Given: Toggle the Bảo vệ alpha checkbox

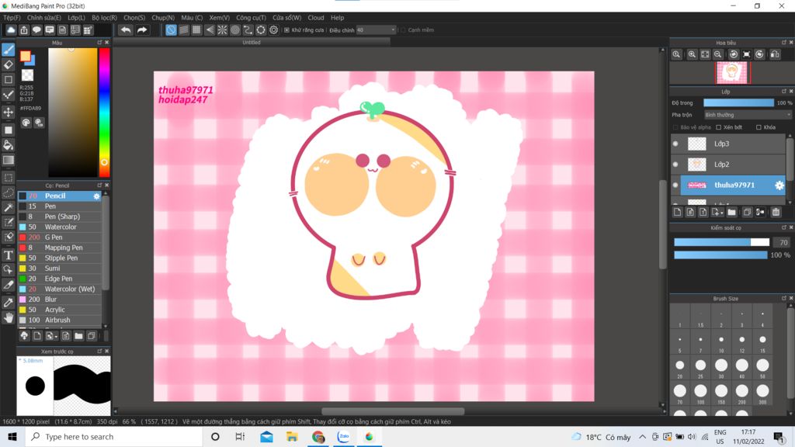Looking at the screenshot, I should click(x=675, y=127).
